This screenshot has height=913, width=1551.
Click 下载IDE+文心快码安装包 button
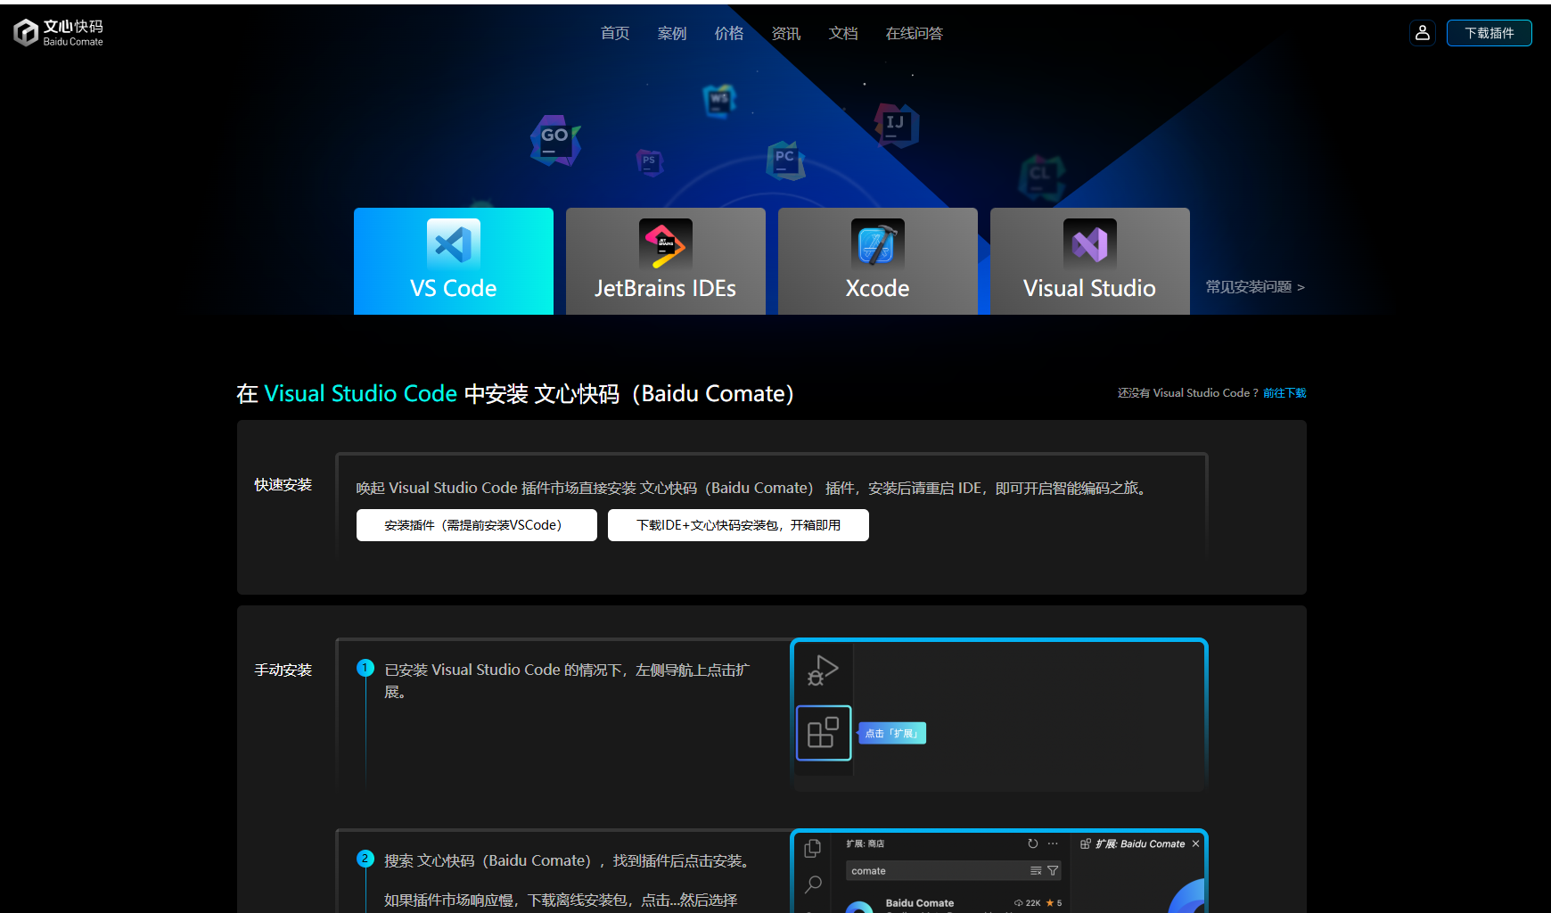[738, 525]
